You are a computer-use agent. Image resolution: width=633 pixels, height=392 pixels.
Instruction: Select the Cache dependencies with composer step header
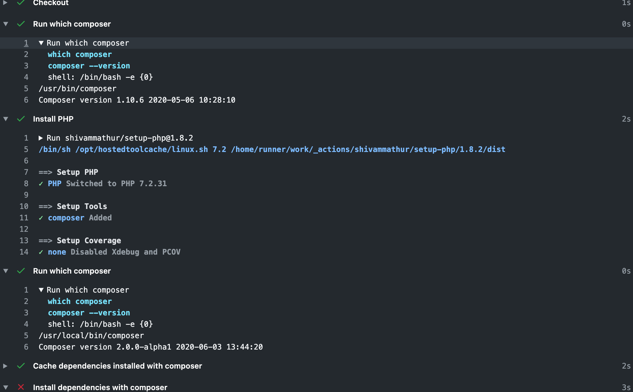pyautogui.click(x=118, y=366)
